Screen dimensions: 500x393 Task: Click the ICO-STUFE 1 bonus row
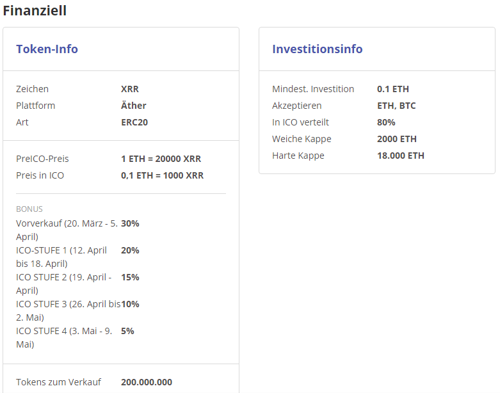click(x=61, y=257)
